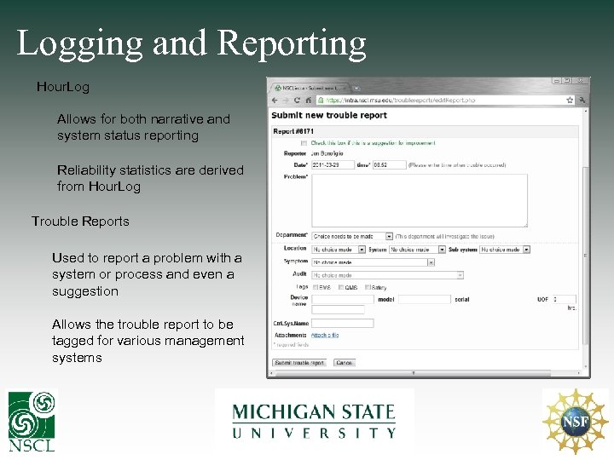
Task: Bookmark page with the star icon
Action: coord(570,101)
